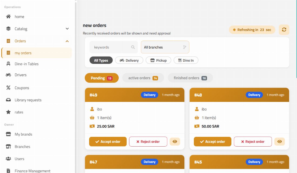Open Drivers via motorcycle icon
The height and width of the screenshot is (173, 297).
point(8,75)
